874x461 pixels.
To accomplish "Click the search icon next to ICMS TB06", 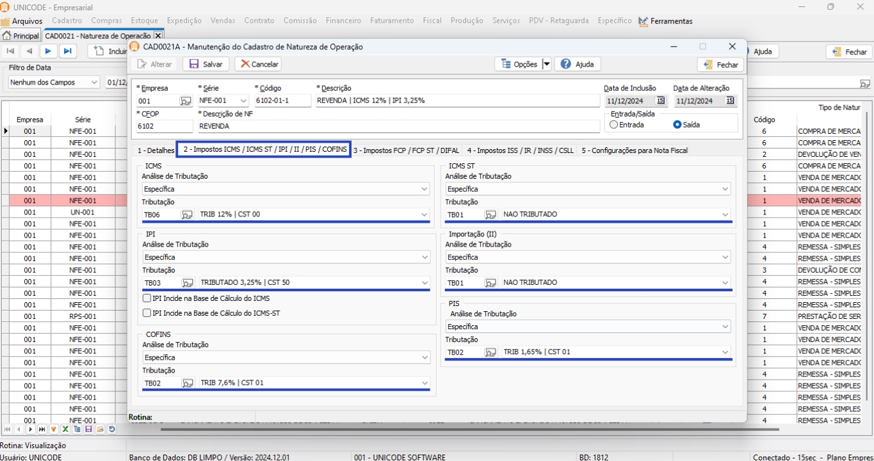I will [187, 214].
